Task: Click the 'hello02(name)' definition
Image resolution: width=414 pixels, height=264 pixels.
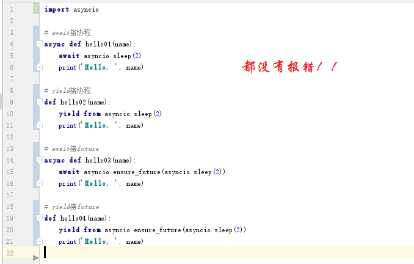Action: [x=84, y=102]
